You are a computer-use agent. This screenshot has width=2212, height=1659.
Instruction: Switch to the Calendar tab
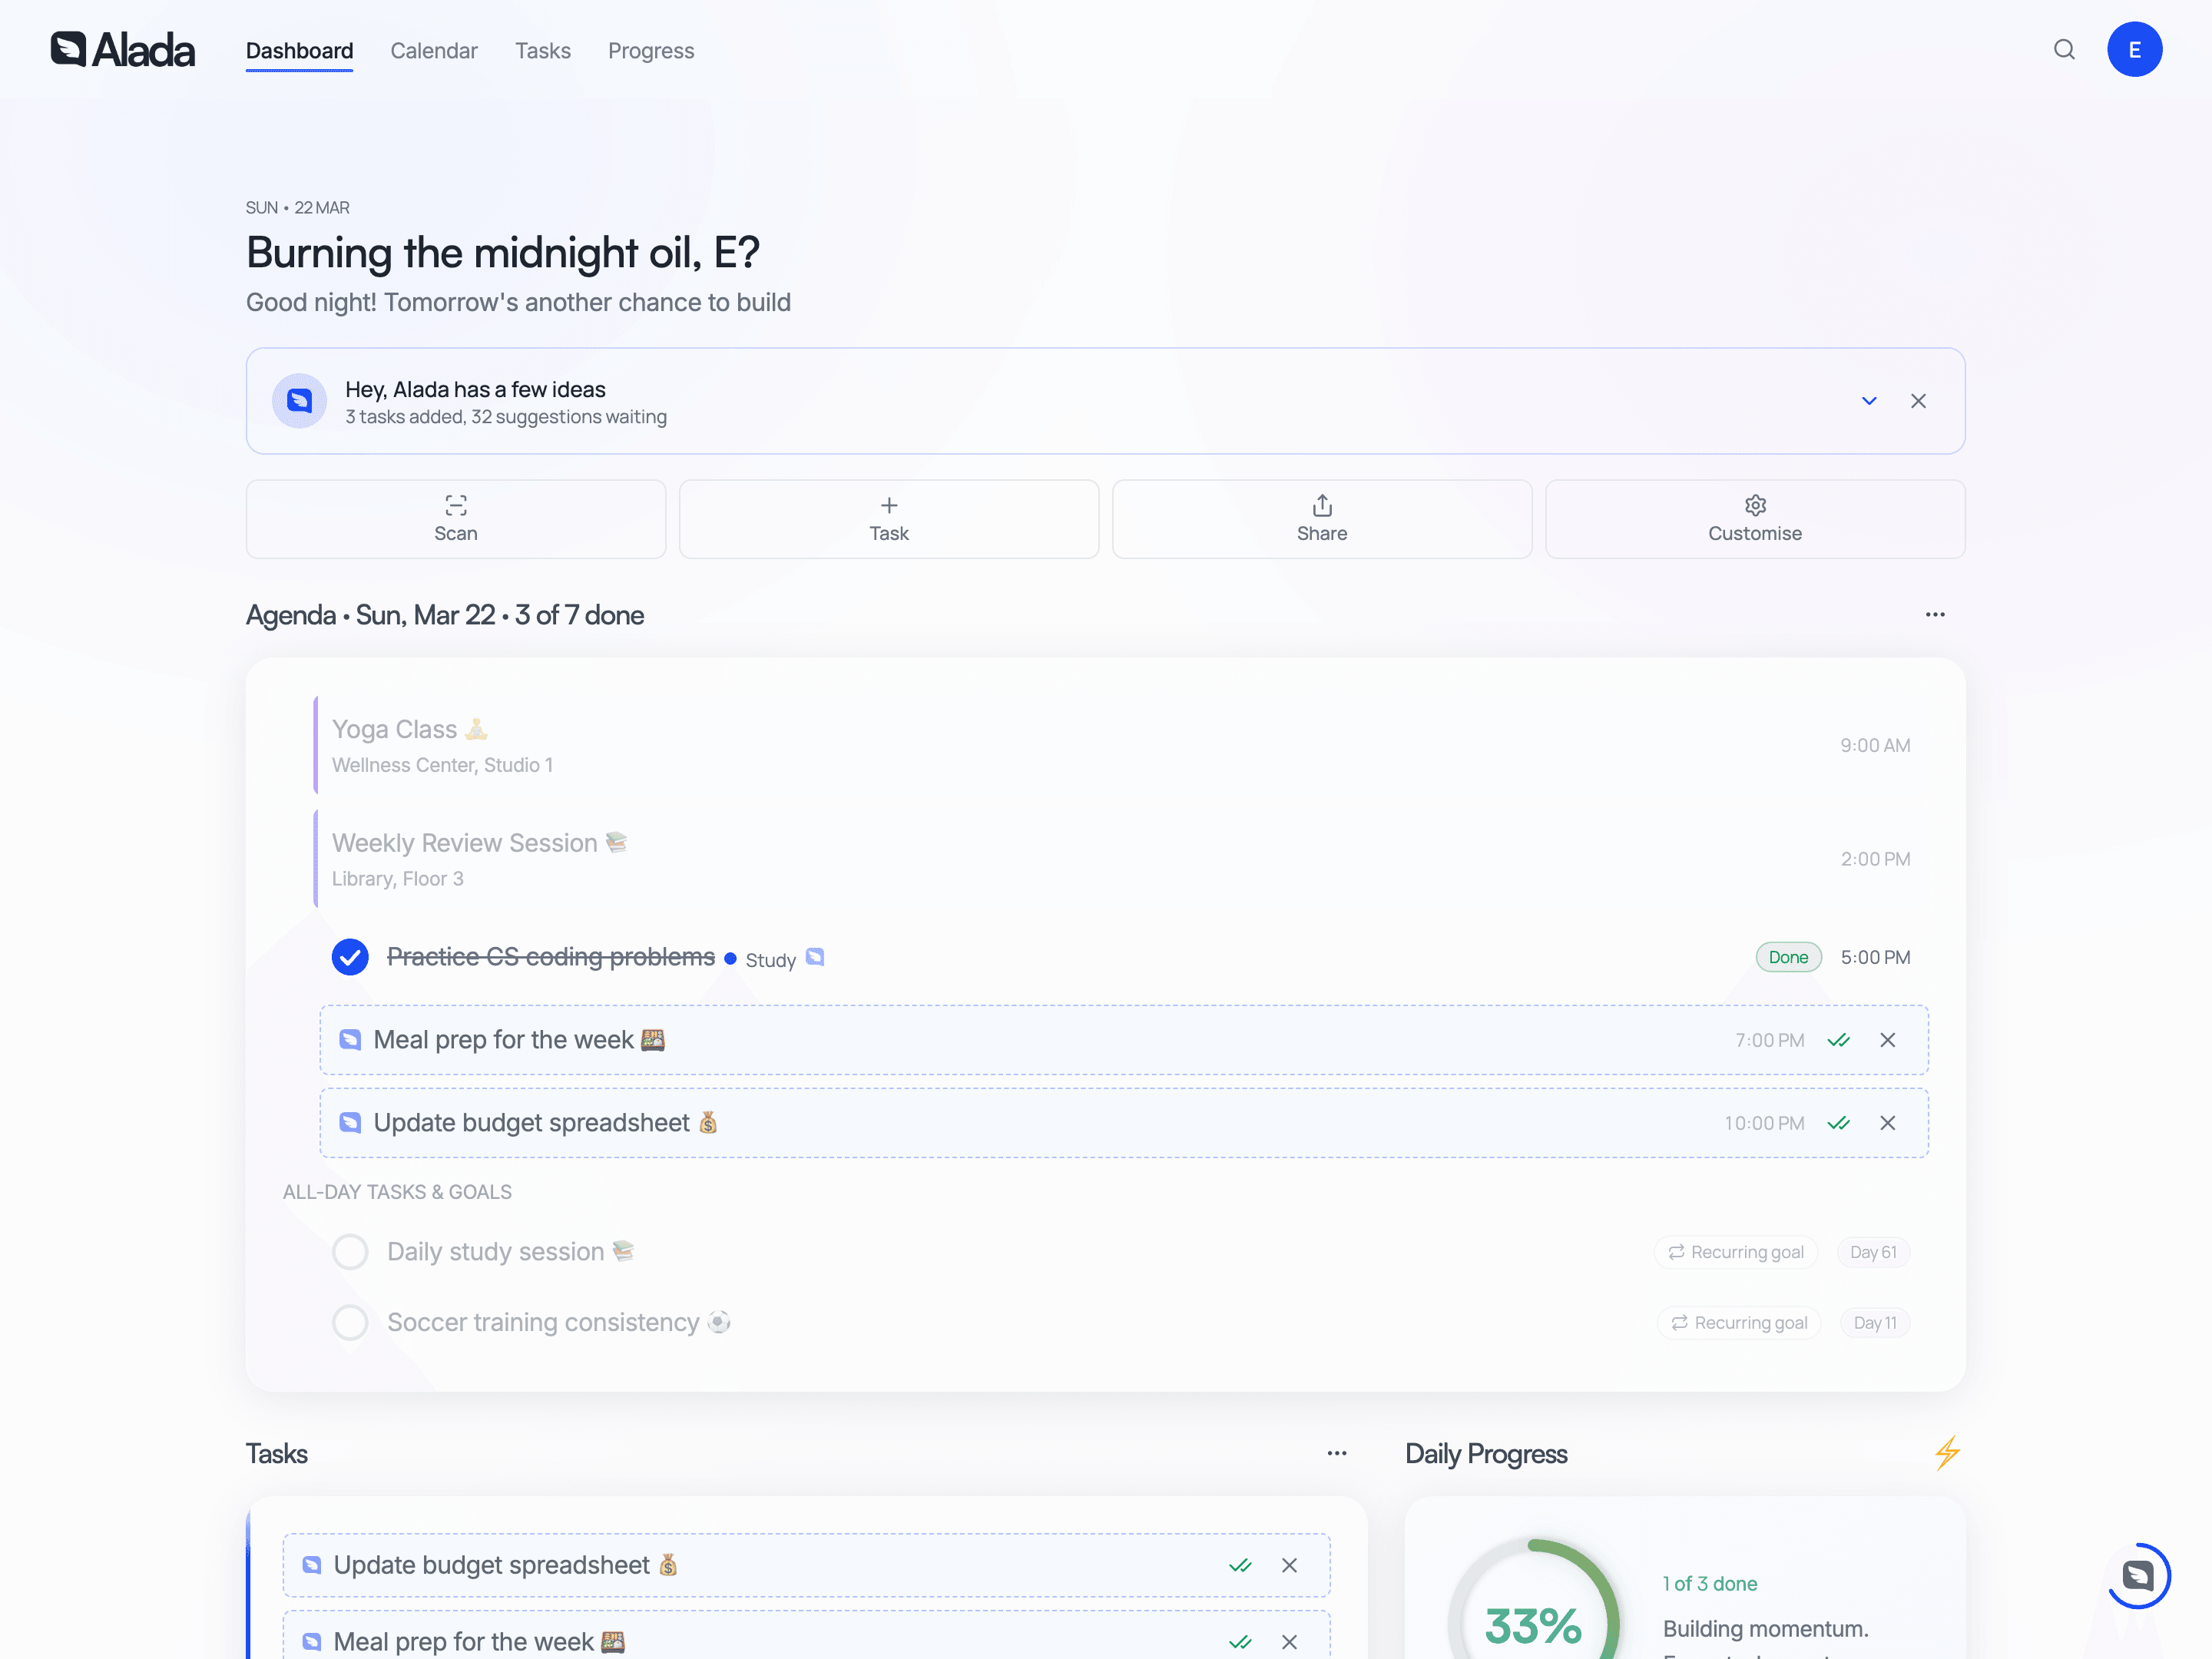point(434,50)
